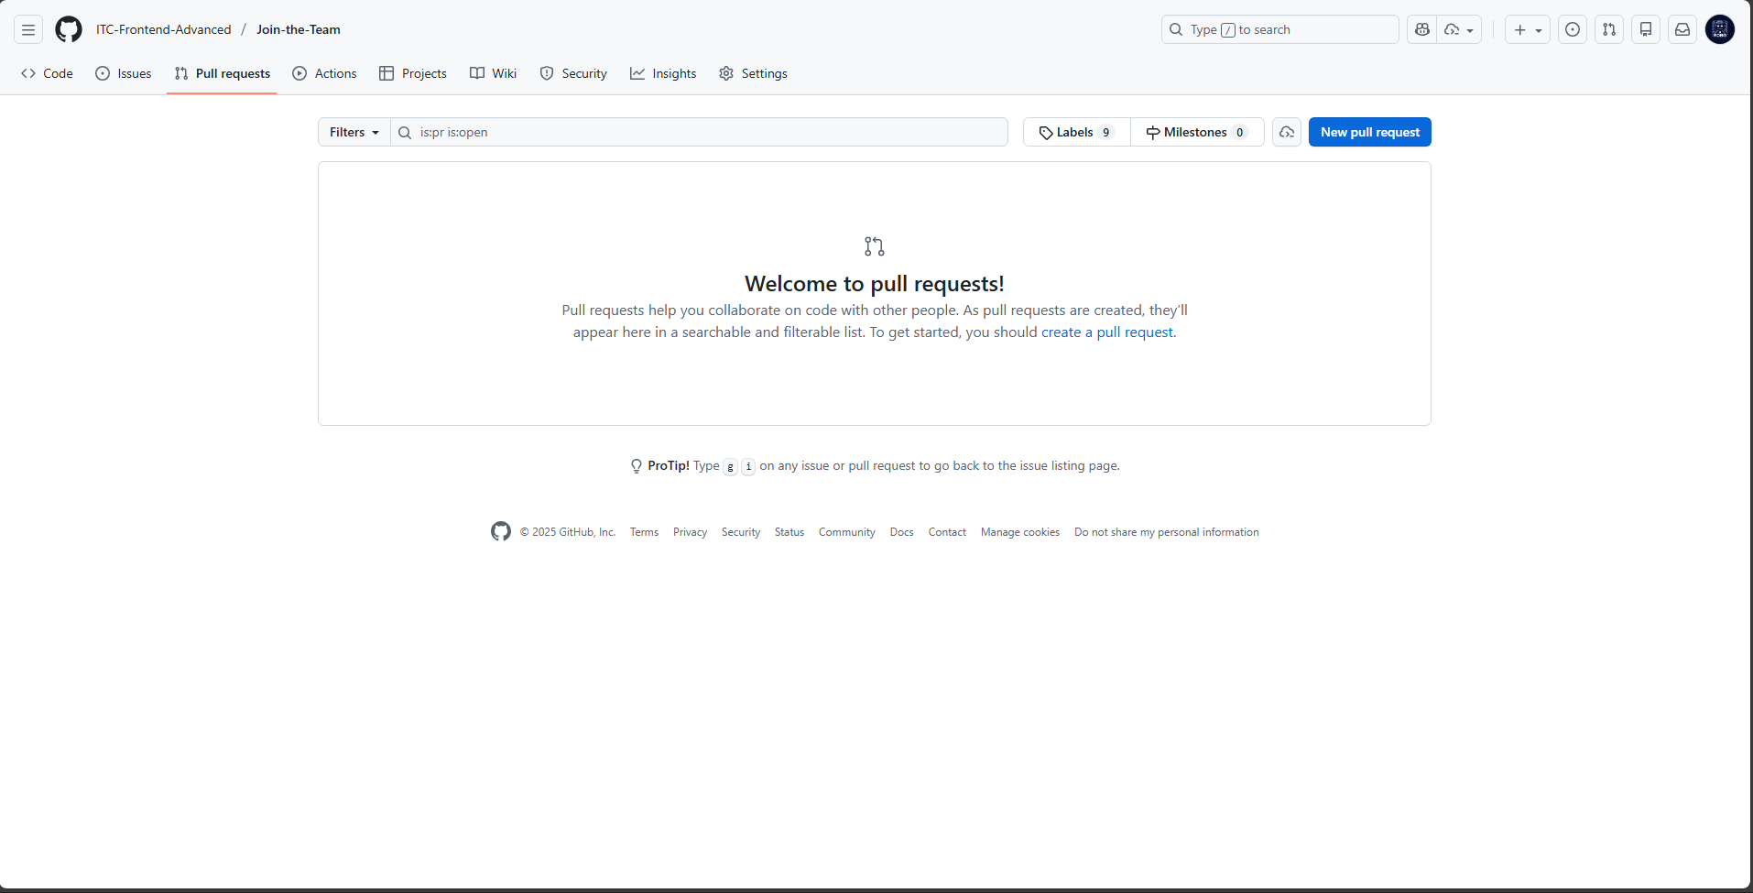
Task: Click the cloud icon beside New pull request
Action: (x=1287, y=132)
